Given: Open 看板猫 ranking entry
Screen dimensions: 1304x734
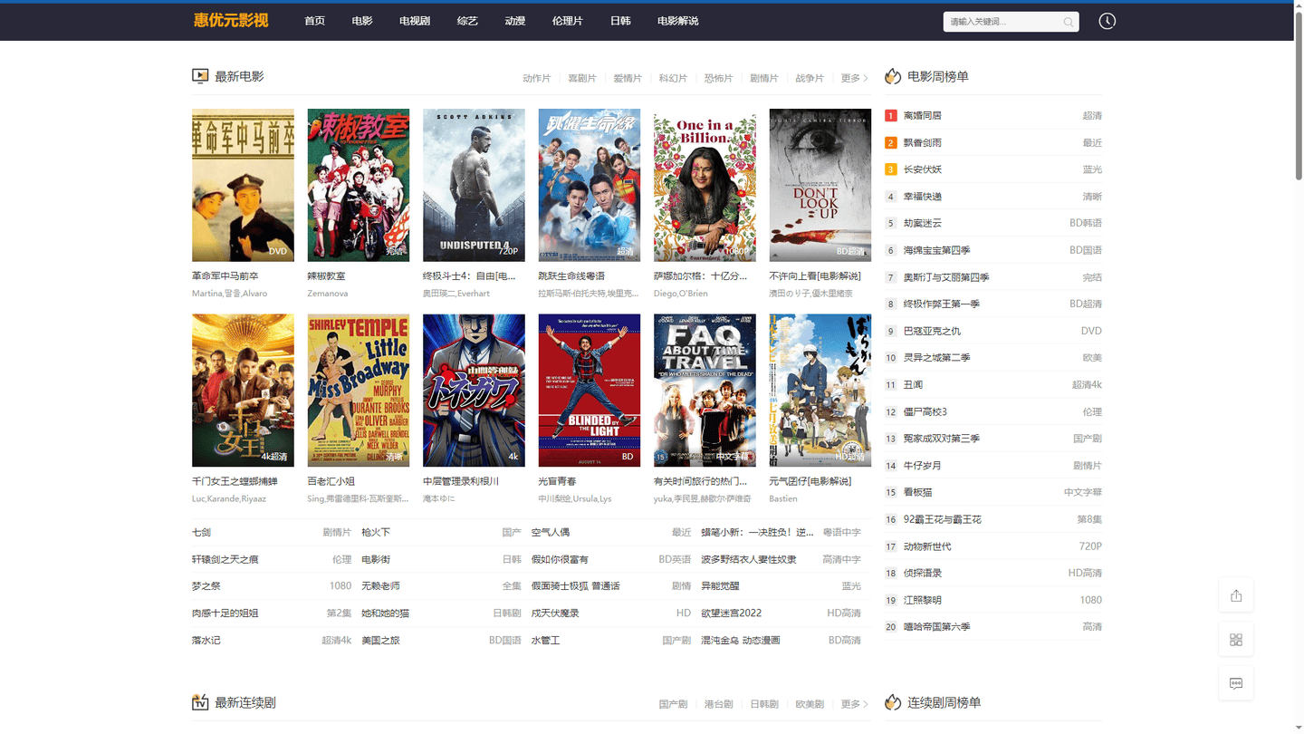Looking at the screenshot, I should tap(918, 492).
